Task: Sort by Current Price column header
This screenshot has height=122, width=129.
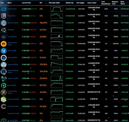Action: pos(26,3)
